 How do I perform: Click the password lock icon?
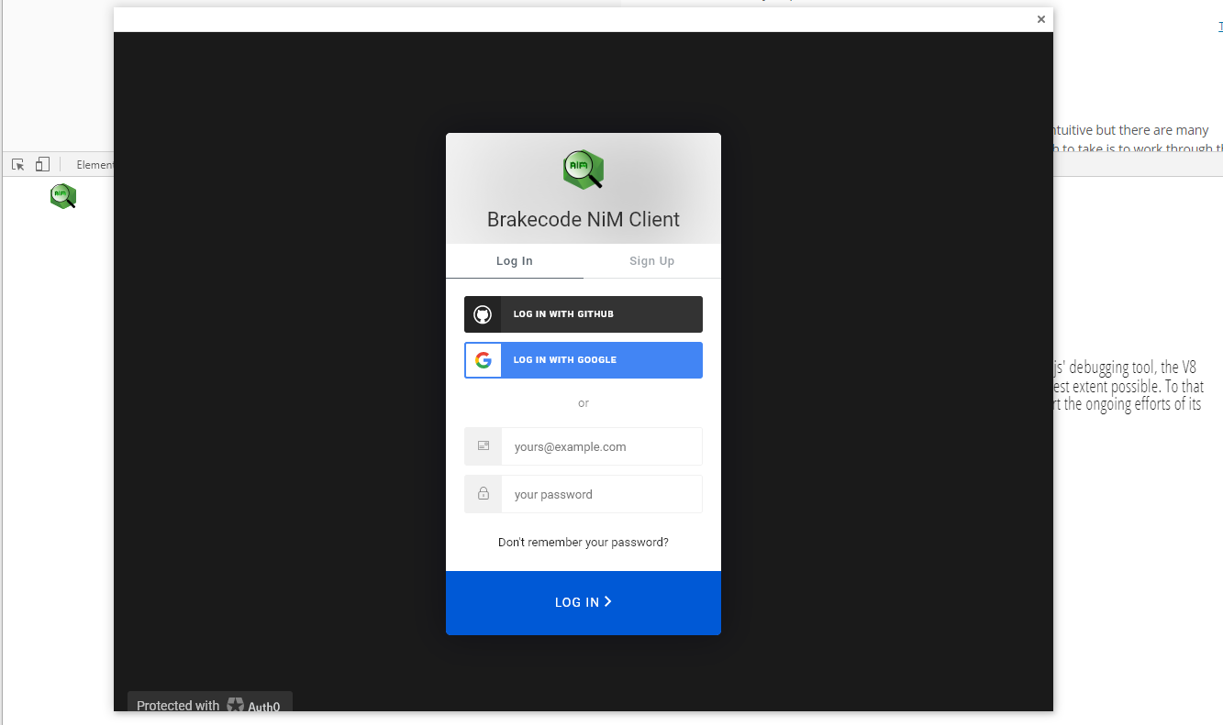point(484,494)
